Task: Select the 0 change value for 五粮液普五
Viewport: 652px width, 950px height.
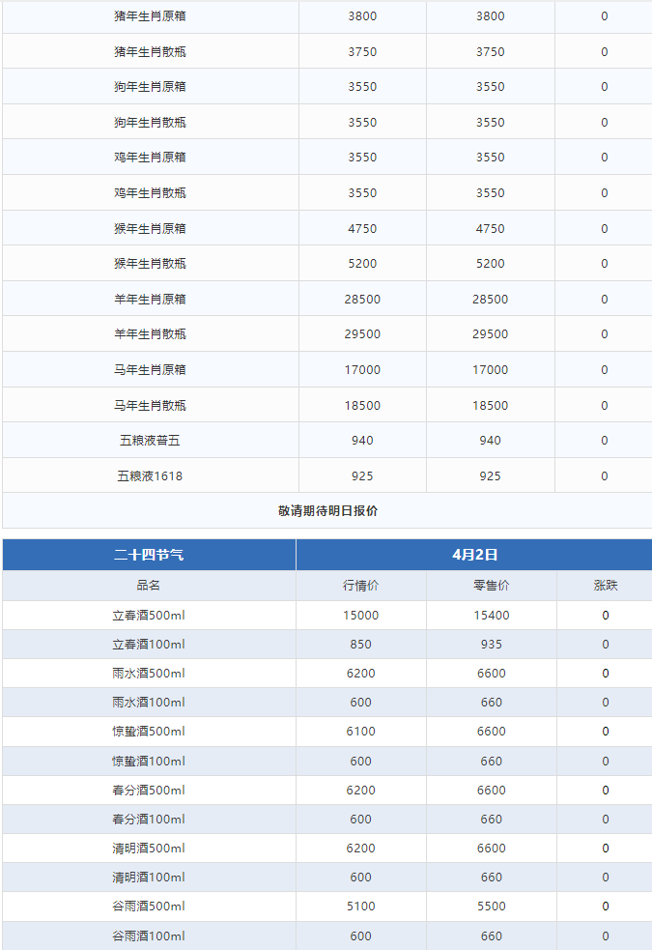Action: pos(604,441)
